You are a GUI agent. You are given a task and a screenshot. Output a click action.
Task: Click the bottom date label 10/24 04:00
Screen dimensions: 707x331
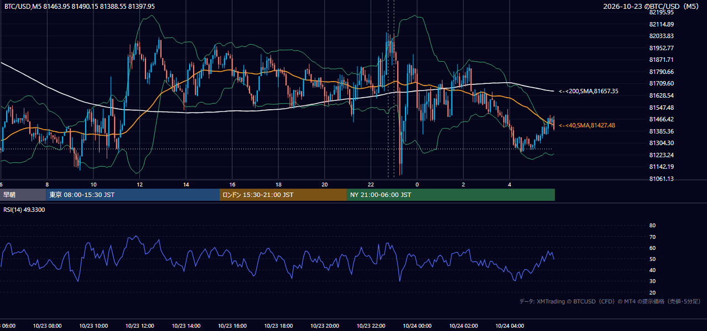tap(510, 325)
